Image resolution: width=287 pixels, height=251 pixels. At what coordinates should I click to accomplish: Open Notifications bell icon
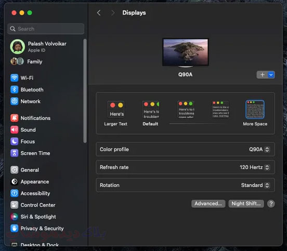[14, 118]
